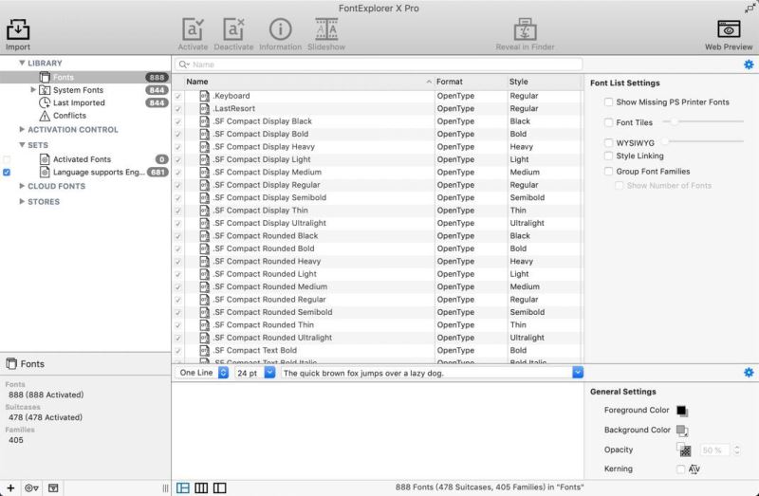Open font list settings gear icon
This screenshot has height=496, width=759.
(x=749, y=64)
